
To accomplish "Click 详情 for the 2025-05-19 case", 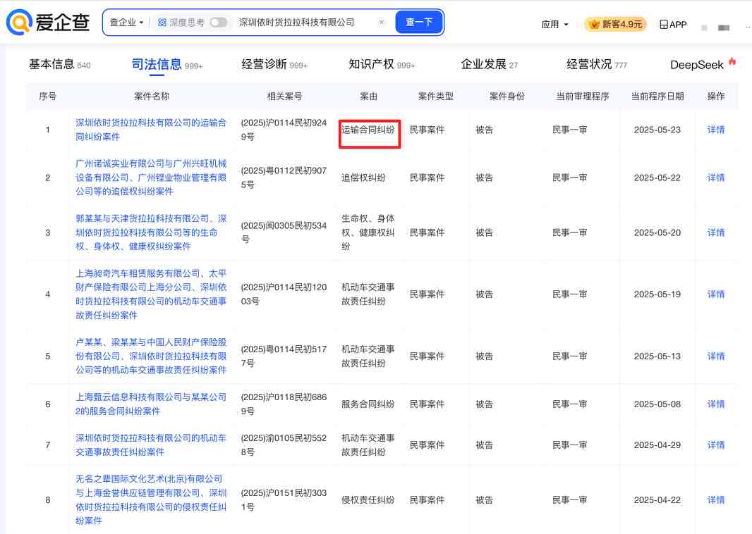I will 715,294.
